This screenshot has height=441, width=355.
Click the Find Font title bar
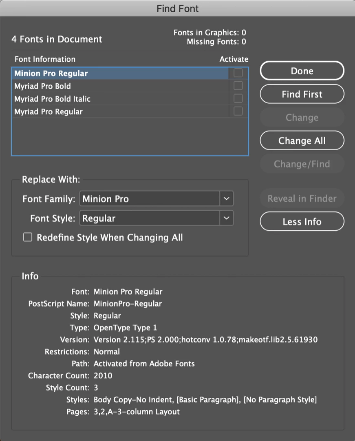177,9
